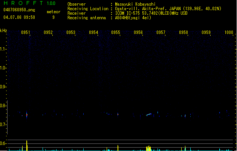Click the 'Receiving antenna' field label

point(87,18)
